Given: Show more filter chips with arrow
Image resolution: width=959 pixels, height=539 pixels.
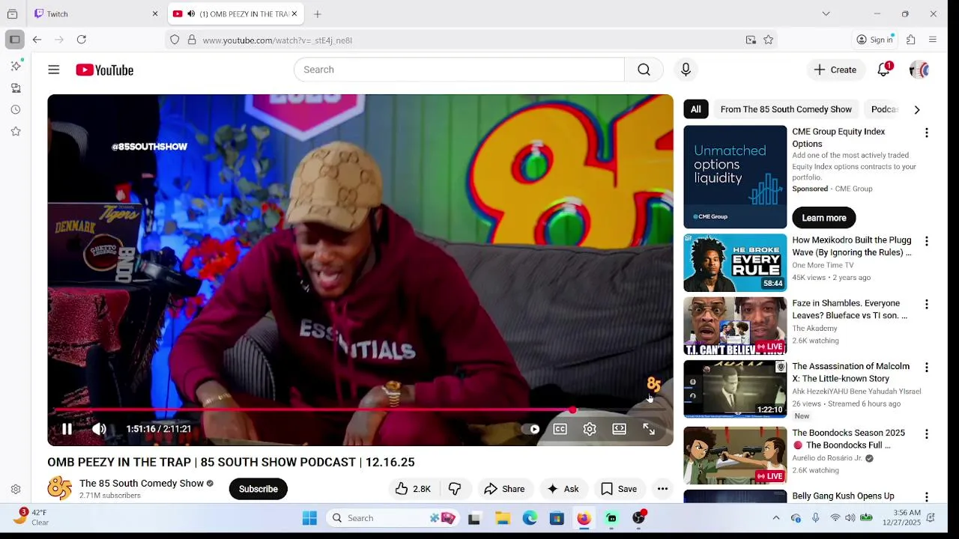Looking at the screenshot, I should pos(917,109).
